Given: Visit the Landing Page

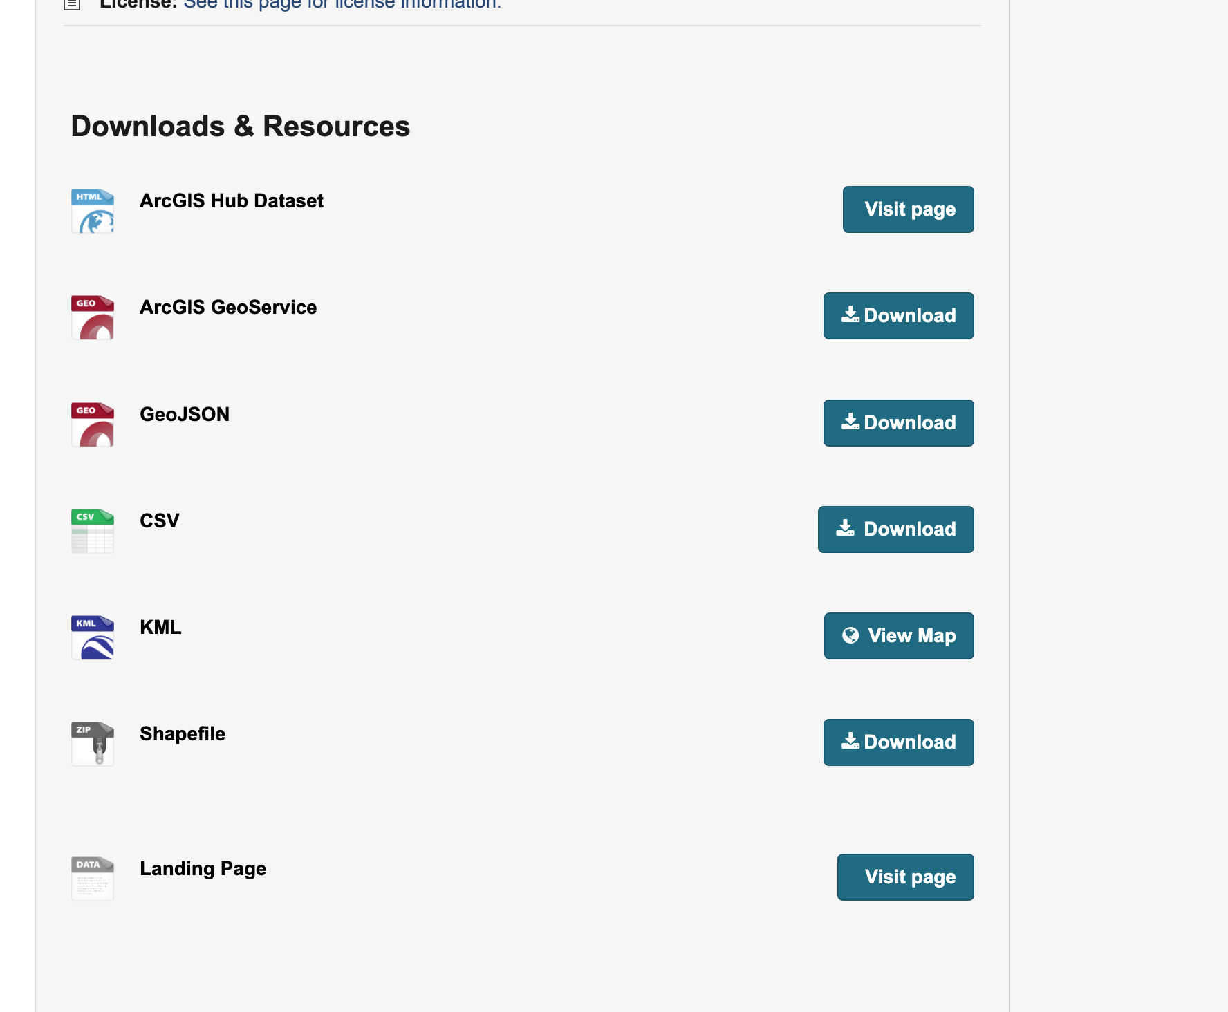Looking at the screenshot, I should tap(905, 877).
